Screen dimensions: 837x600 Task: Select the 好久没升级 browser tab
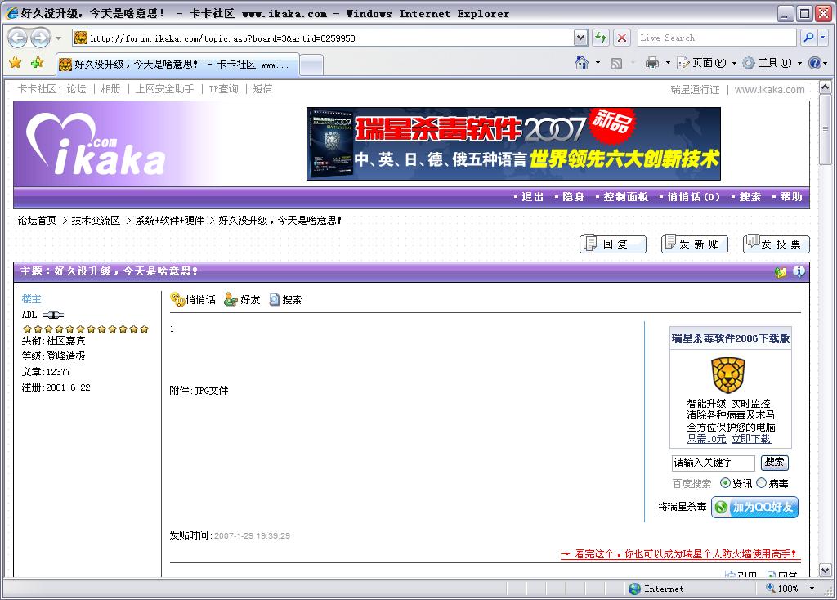click(x=177, y=65)
